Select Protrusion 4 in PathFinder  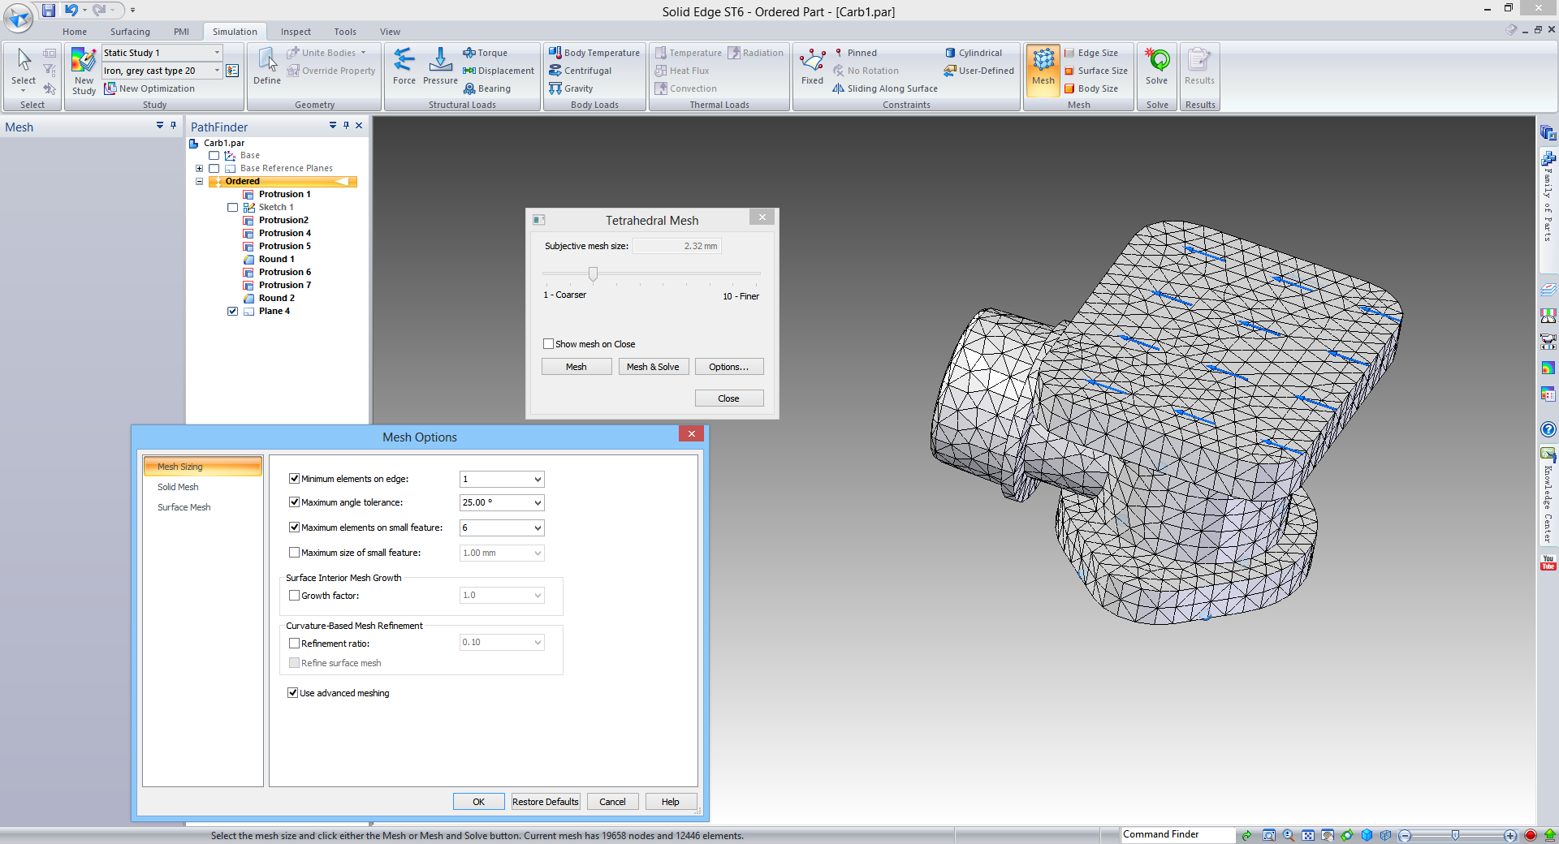284,233
